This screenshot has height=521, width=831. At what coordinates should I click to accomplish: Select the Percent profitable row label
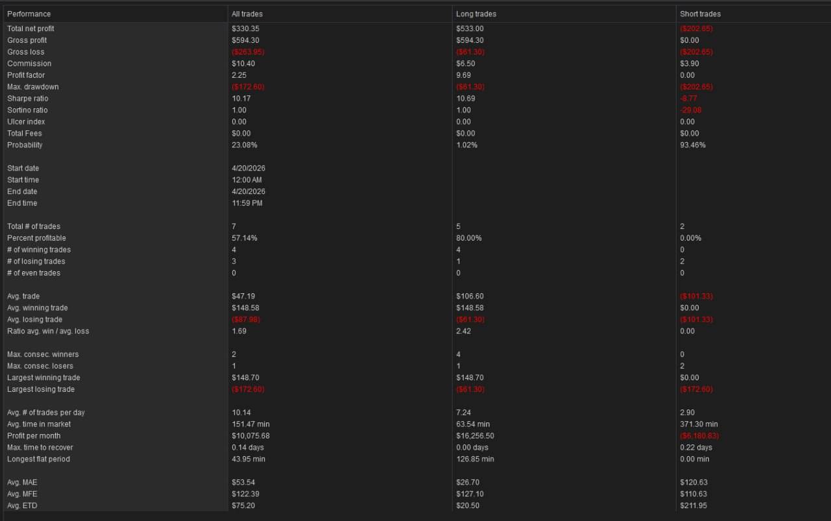pyautogui.click(x=36, y=238)
